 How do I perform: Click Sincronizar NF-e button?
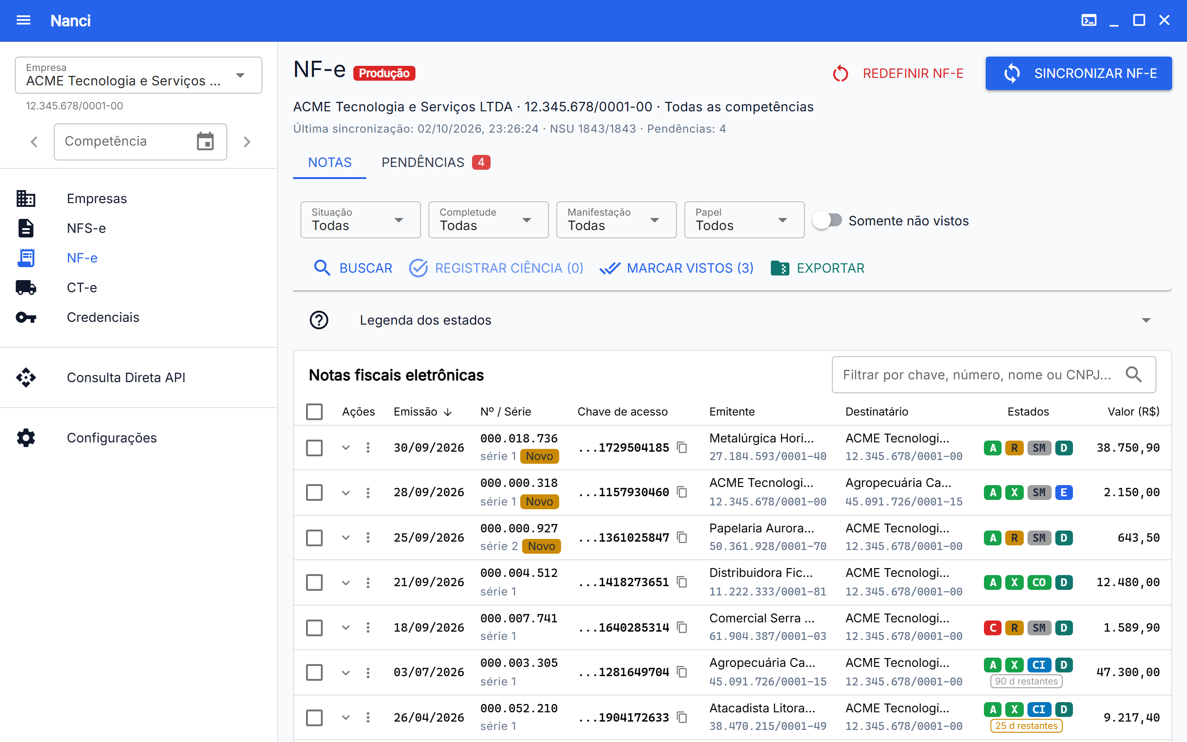pos(1079,73)
